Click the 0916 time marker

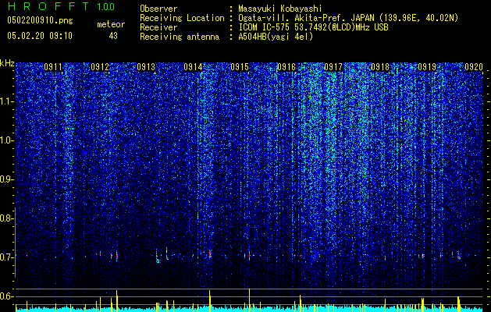286,67
